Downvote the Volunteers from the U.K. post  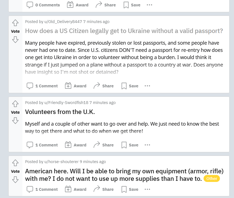[x=15, y=121]
